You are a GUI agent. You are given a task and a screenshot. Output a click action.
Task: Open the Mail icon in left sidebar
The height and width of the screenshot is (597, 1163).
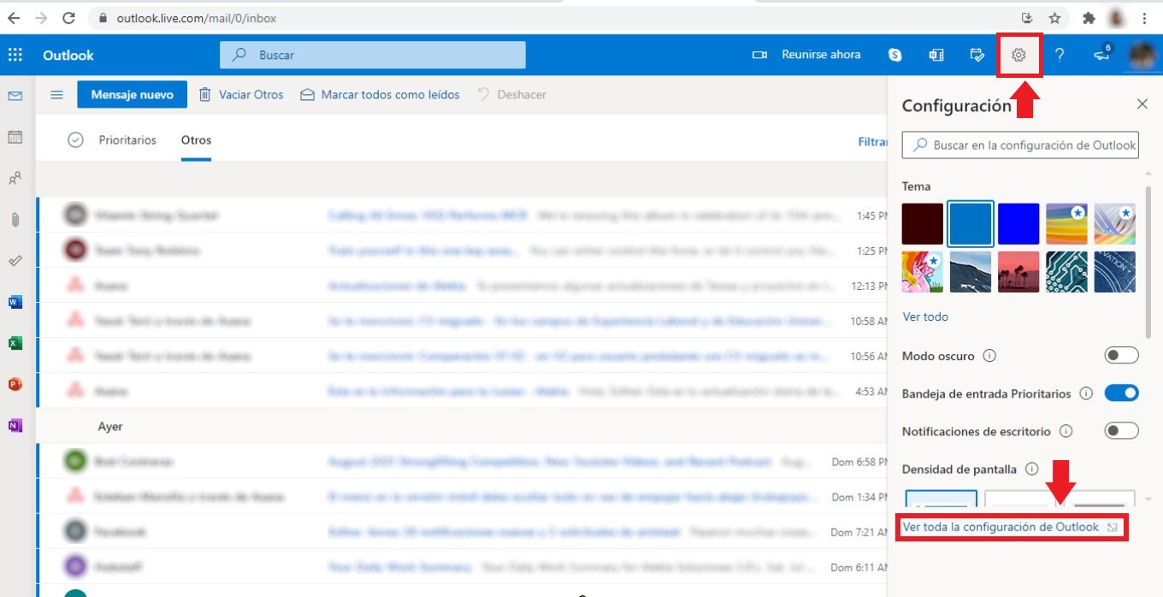click(15, 96)
